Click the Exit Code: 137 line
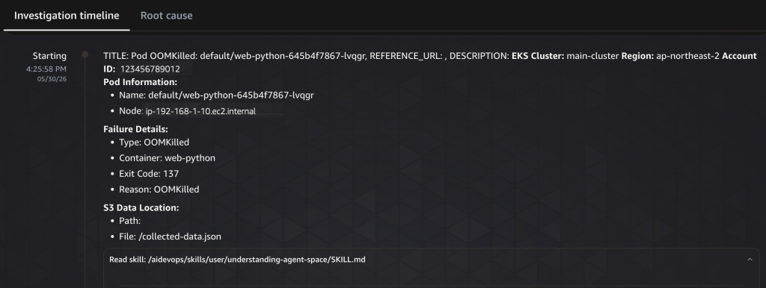766x288 pixels. 149,174
